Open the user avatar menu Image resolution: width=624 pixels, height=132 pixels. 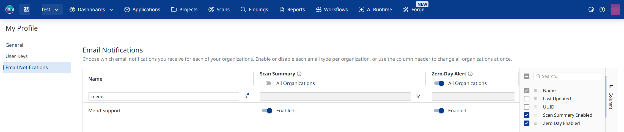point(615,10)
